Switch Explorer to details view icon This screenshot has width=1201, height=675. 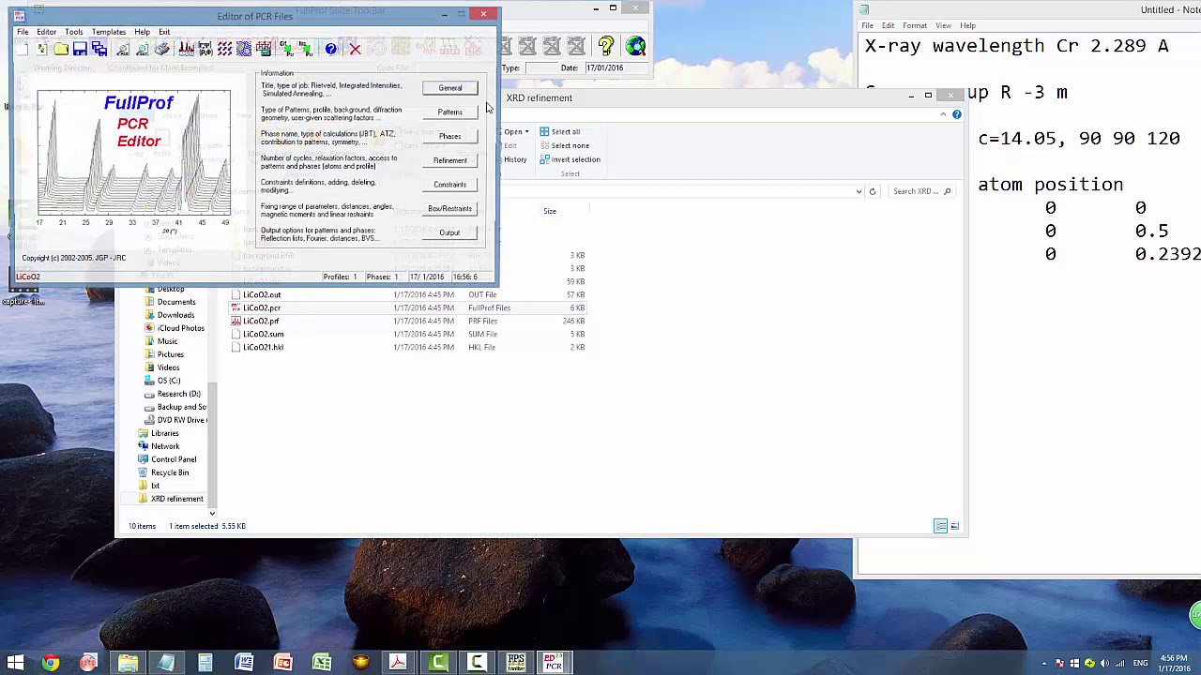pos(940,526)
